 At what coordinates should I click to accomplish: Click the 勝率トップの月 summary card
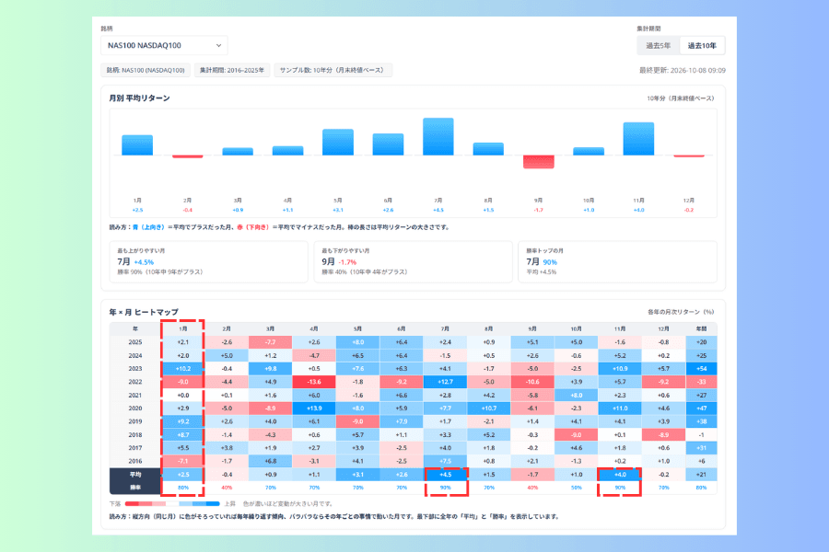click(x=617, y=262)
